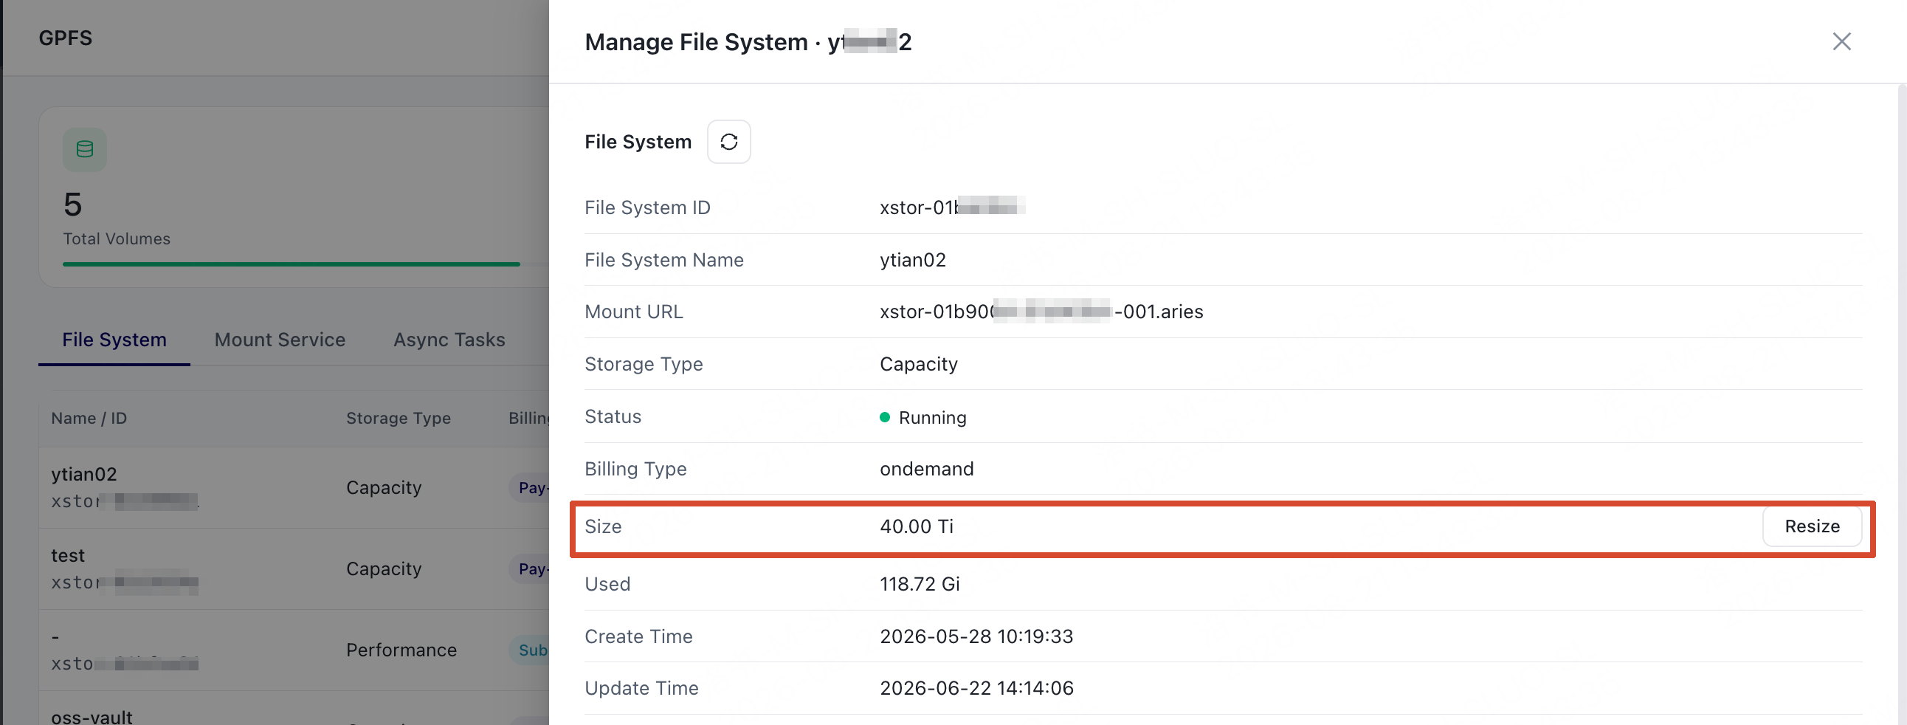Click the Update Time value 2026-06-22 14:14:06

(976, 689)
